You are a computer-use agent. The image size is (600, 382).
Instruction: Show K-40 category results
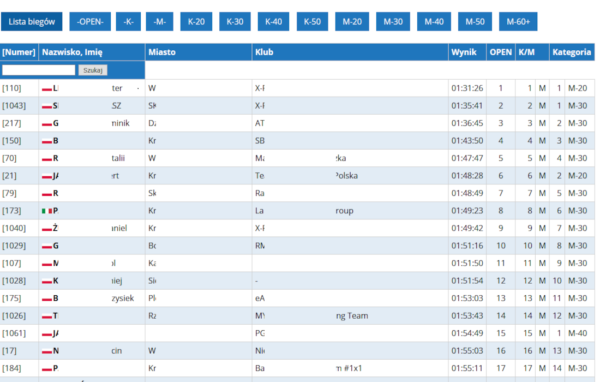pos(274,21)
